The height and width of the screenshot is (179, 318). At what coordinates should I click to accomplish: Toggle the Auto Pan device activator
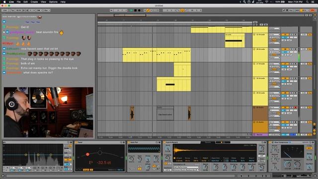129,143
